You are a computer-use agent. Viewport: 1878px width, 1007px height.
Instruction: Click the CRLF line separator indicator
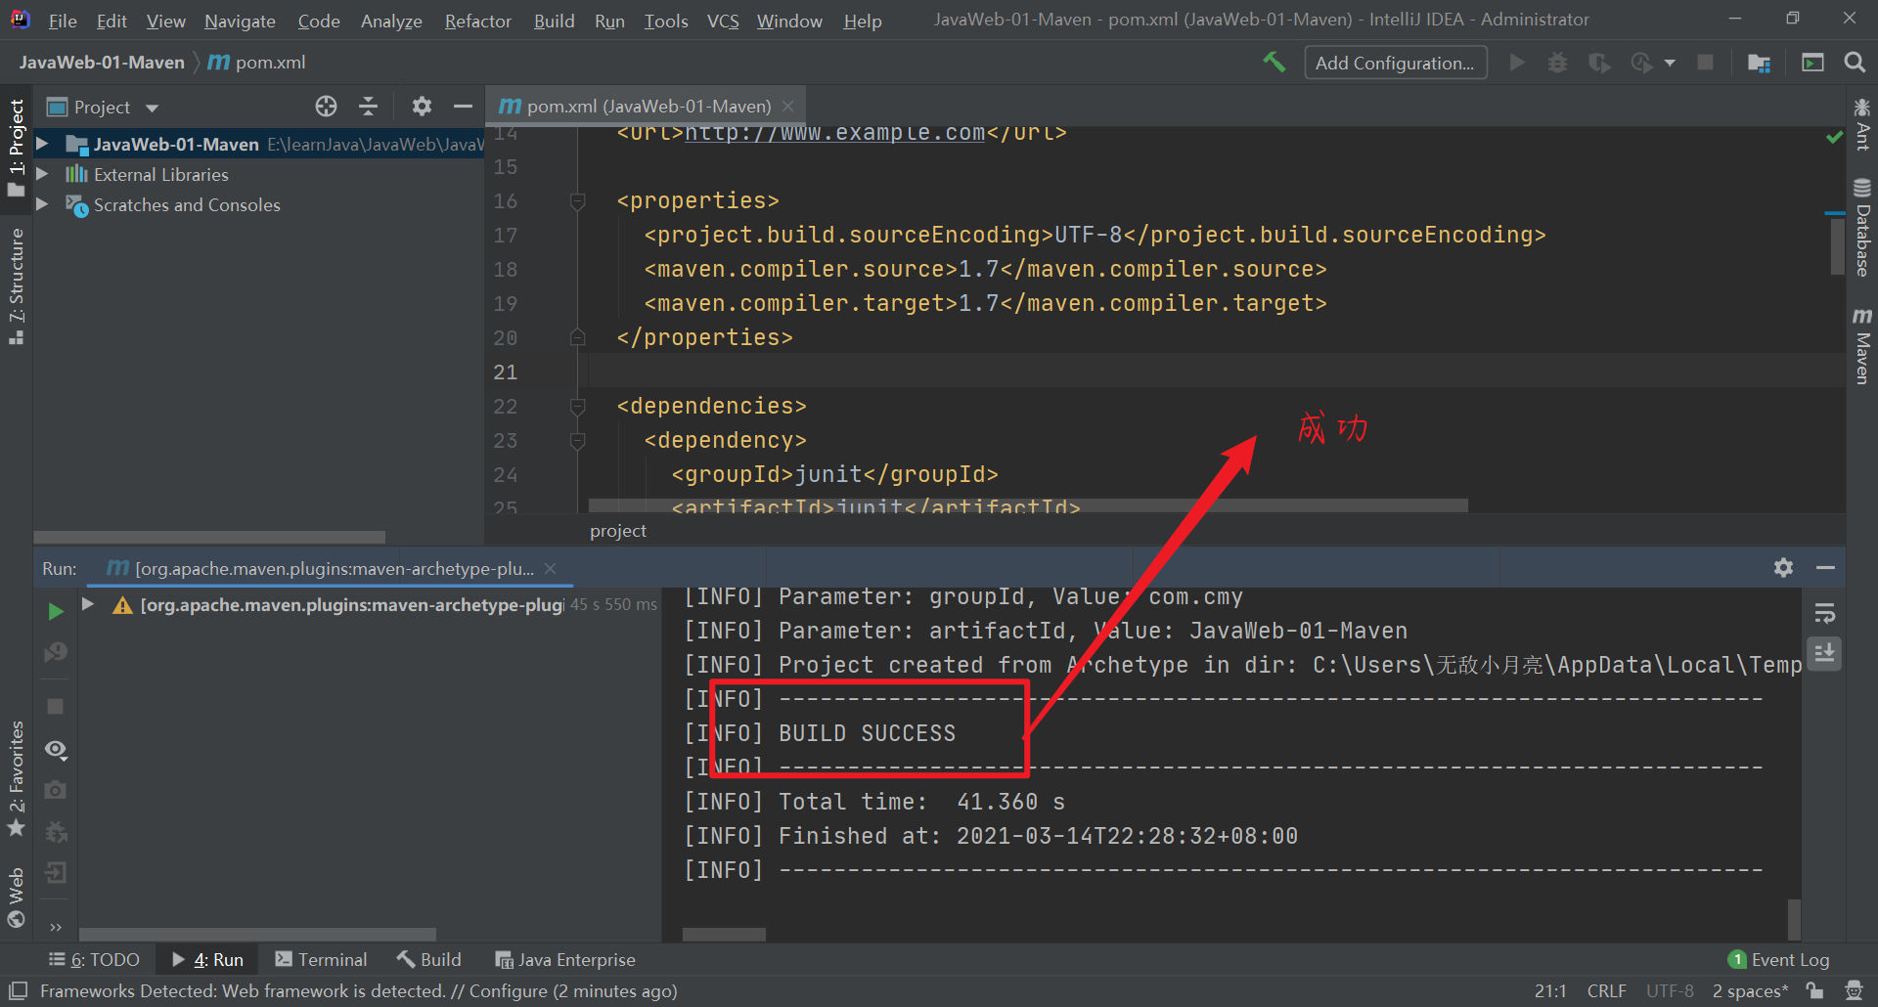1606,991
